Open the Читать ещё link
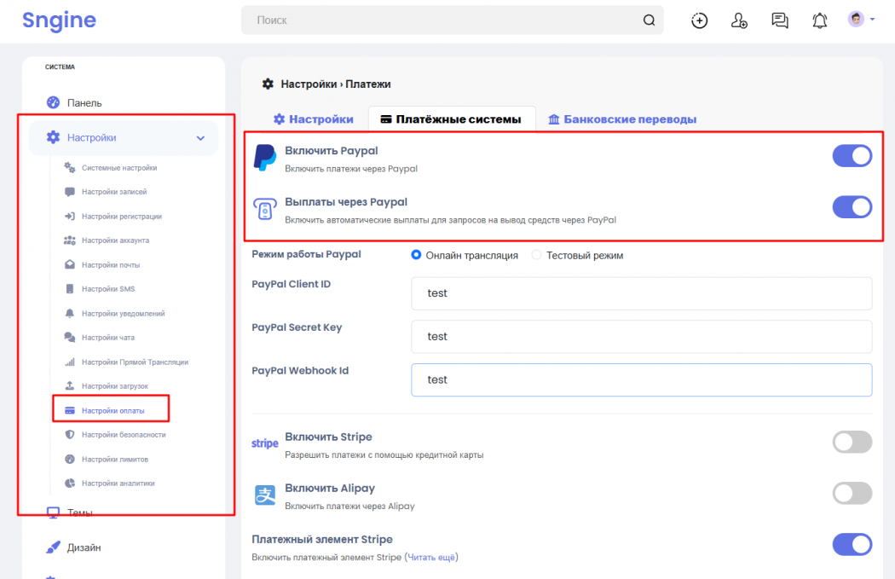Viewport: 895px width, 579px height. [x=433, y=558]
